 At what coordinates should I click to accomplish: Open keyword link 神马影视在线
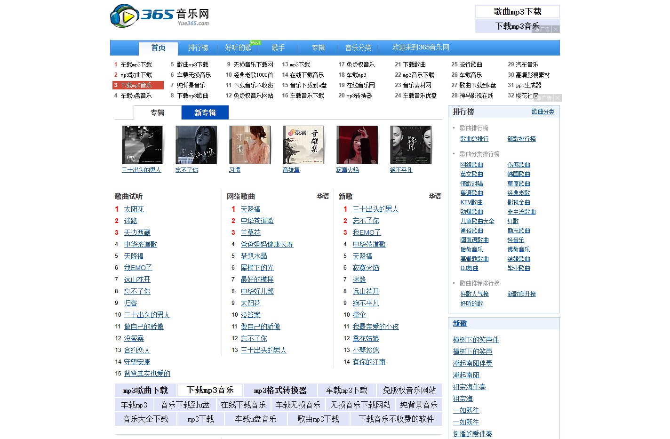pos(476,96)
